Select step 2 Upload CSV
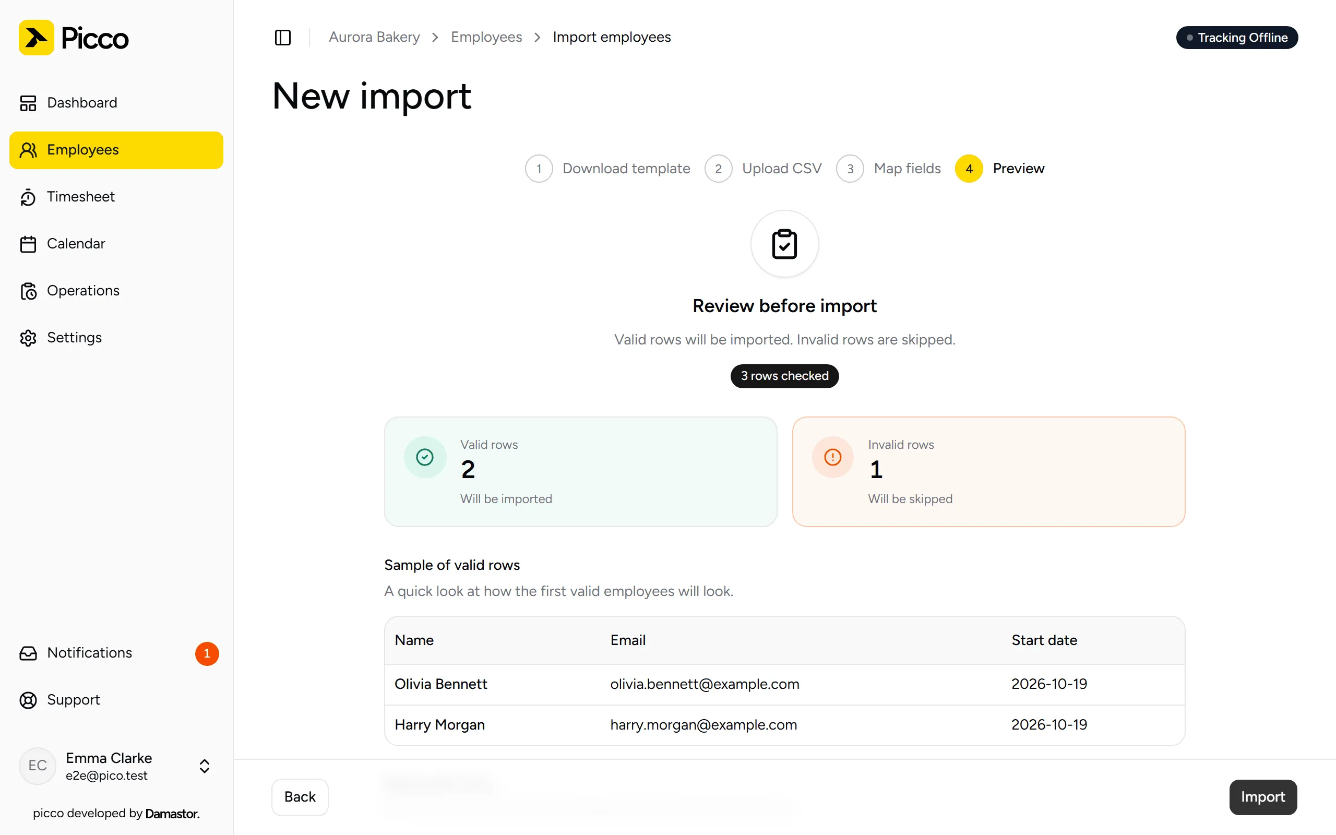1336x835 pixels. click(764, 169)
